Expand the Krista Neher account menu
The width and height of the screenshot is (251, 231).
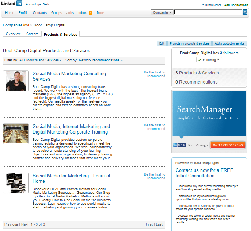coord(211,5)
